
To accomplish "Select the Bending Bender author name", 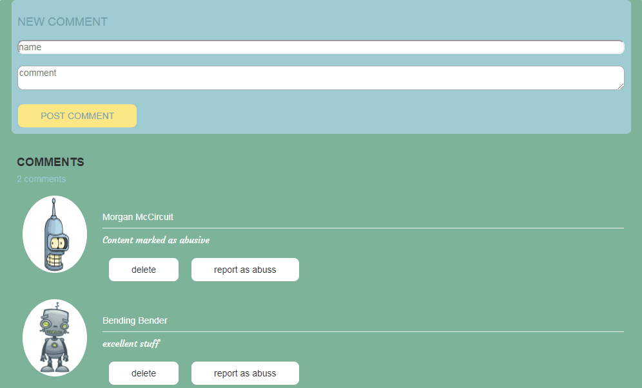I will click(135, 320).
